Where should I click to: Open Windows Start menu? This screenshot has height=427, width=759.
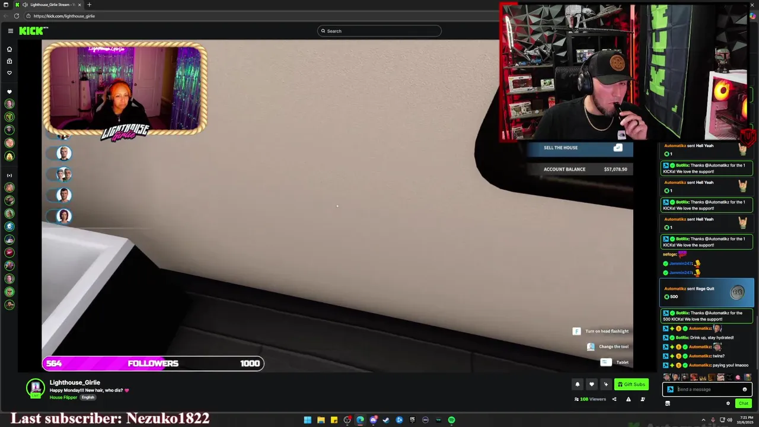pyautogui.click(x=308, y=420)
